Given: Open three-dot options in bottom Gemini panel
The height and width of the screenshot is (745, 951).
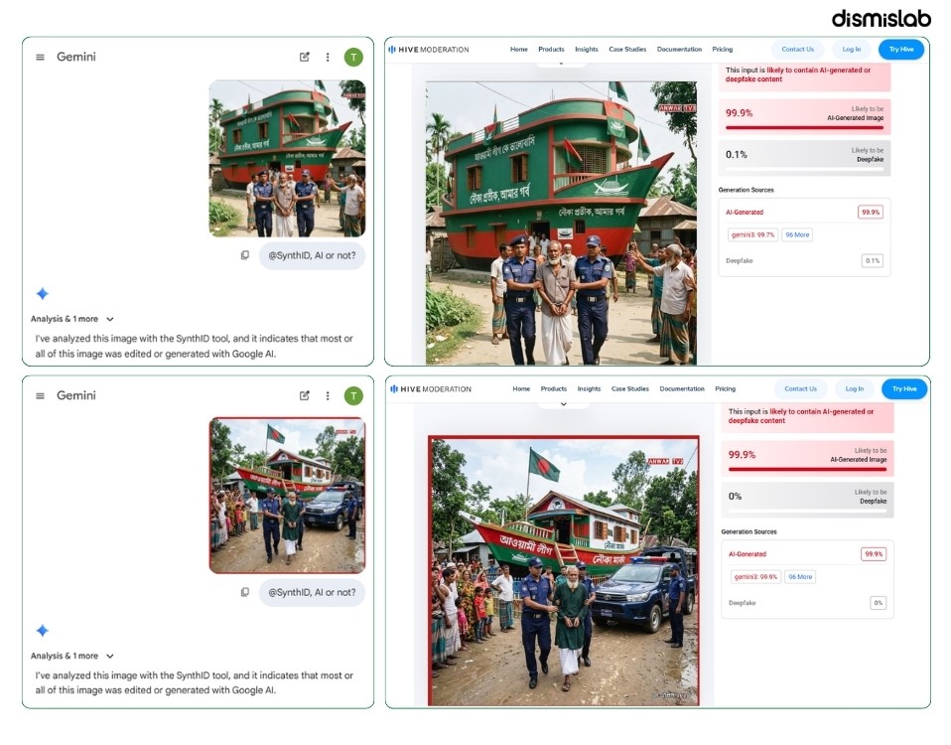Looking at the screenshot, I should point(328,395).
